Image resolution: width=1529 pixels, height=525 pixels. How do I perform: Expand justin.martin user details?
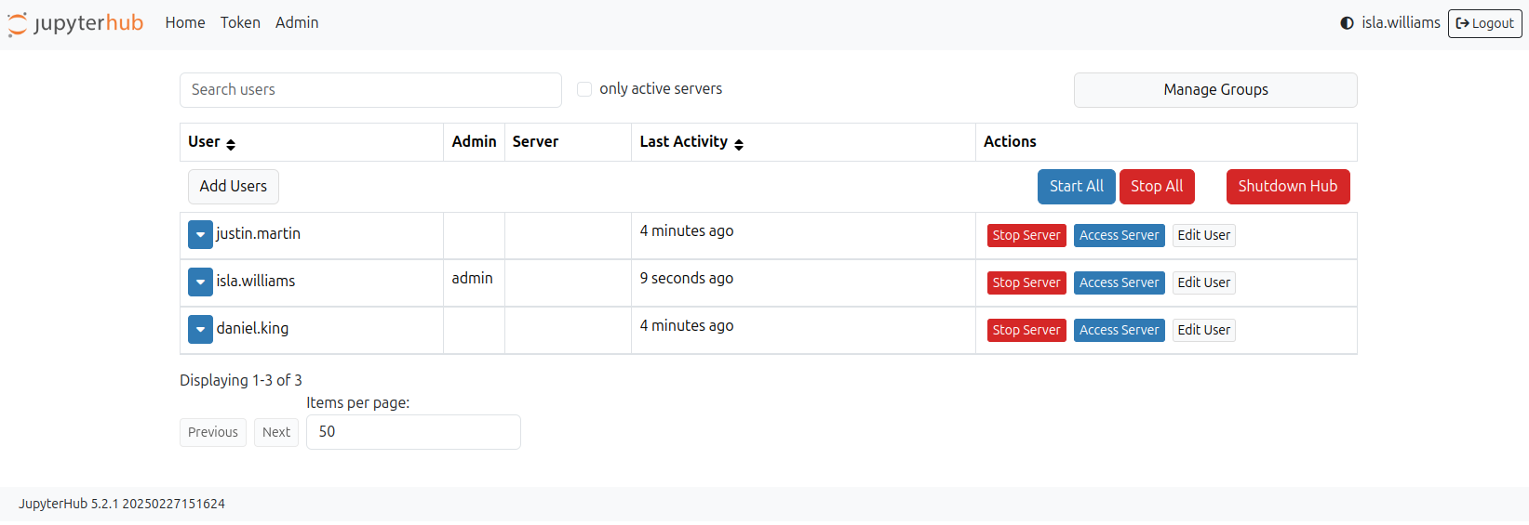pos(200,234)
